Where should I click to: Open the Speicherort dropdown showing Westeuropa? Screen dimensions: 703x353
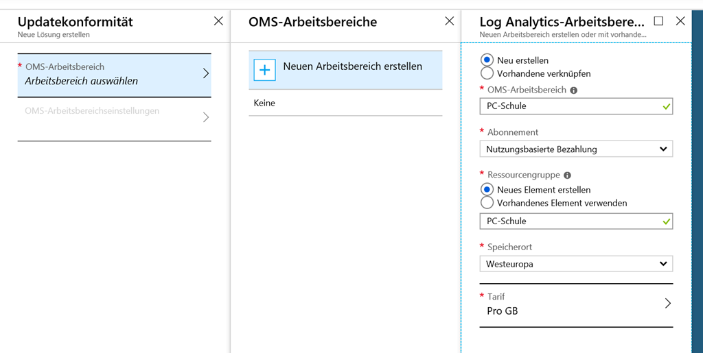575,264
